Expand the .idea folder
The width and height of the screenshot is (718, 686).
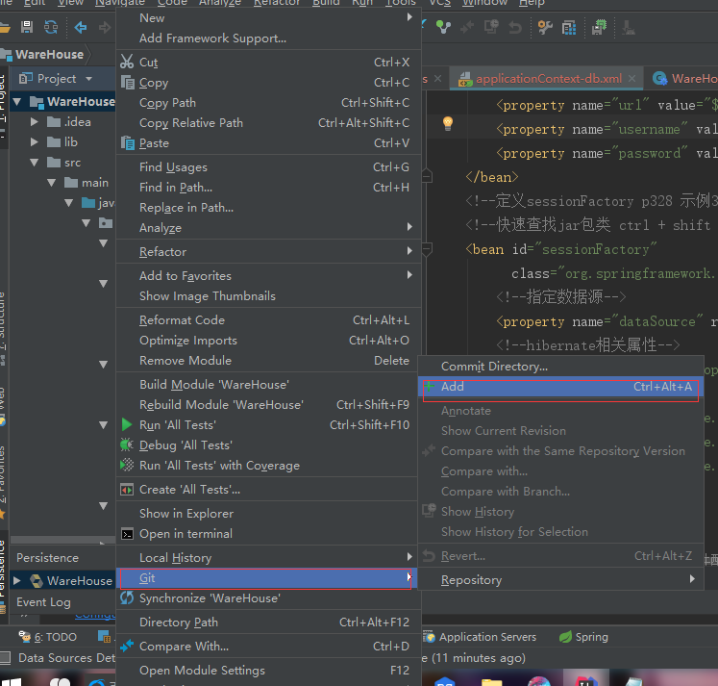[34, 122]
